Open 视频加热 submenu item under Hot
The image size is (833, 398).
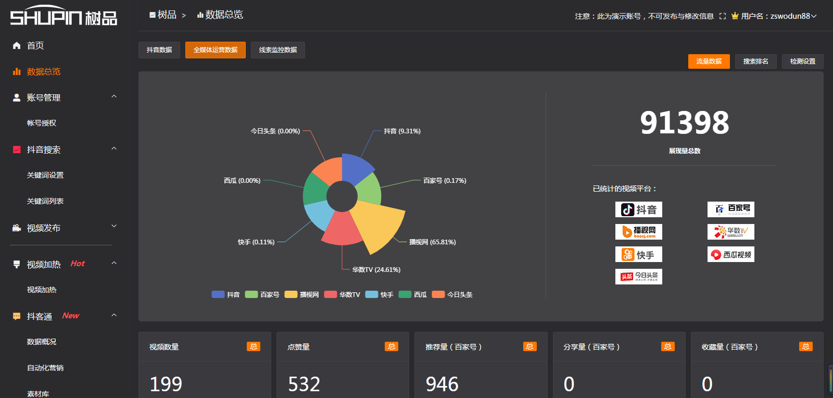coord(42,290)
